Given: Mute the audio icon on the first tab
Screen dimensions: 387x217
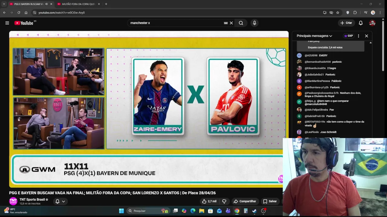Looking at the screenshot, I should pos(46,4).
